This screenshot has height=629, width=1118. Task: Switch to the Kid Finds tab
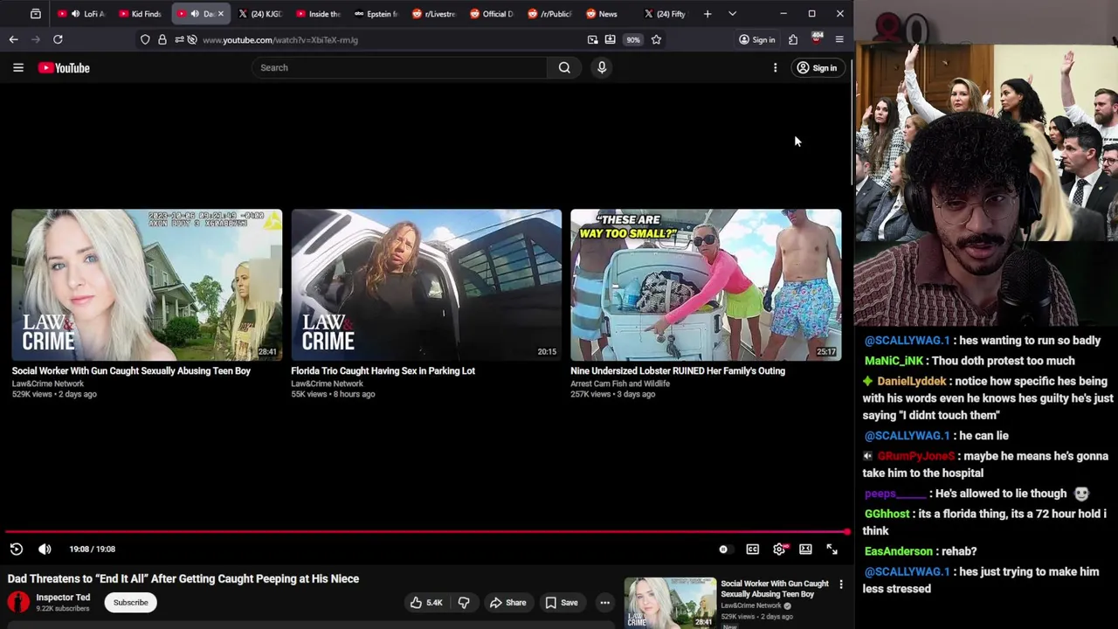(141, 14)
